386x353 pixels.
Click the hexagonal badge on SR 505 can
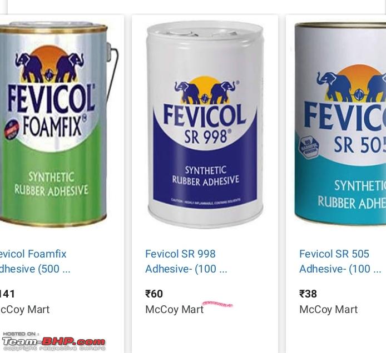309,148
